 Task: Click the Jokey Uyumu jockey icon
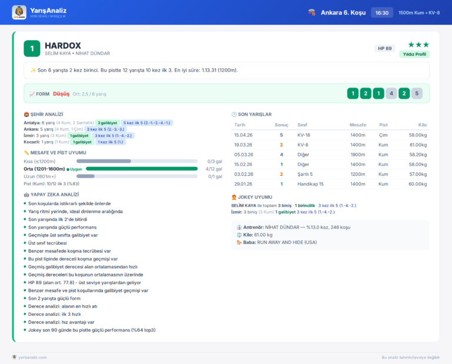(234, 197)
